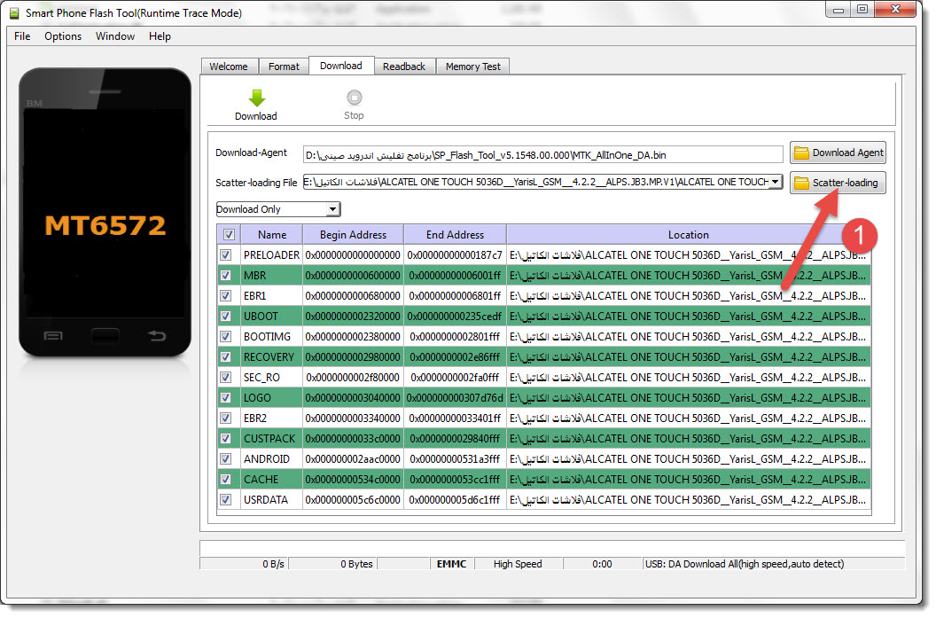Click the MT6572 phone screen image
Viewport: 936px width, 618px height.
pos(105,213)
